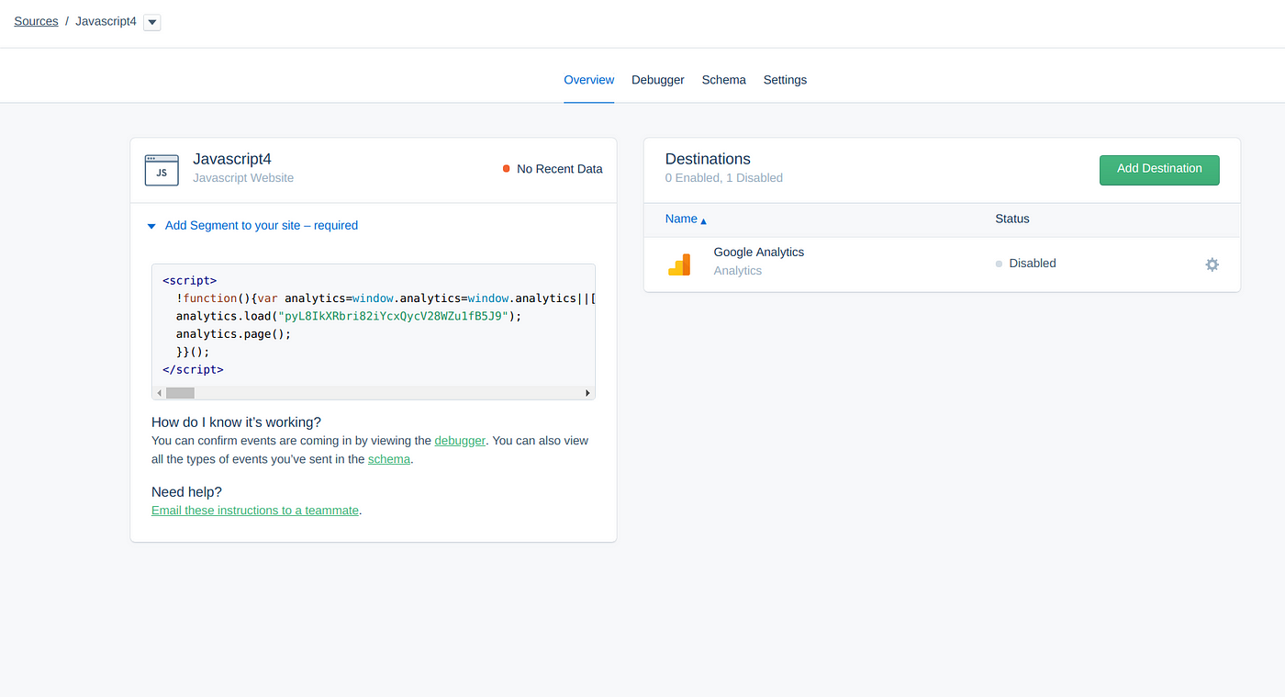
Task: Follow the debugger link in the instructions
Action: 460,441
